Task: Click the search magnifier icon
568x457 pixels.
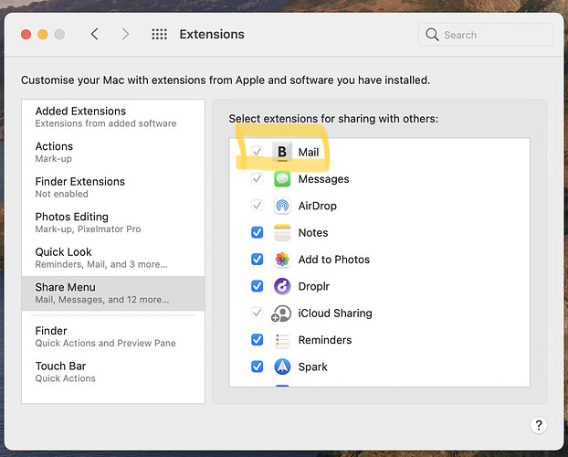Action: click(x=432, y=35)
